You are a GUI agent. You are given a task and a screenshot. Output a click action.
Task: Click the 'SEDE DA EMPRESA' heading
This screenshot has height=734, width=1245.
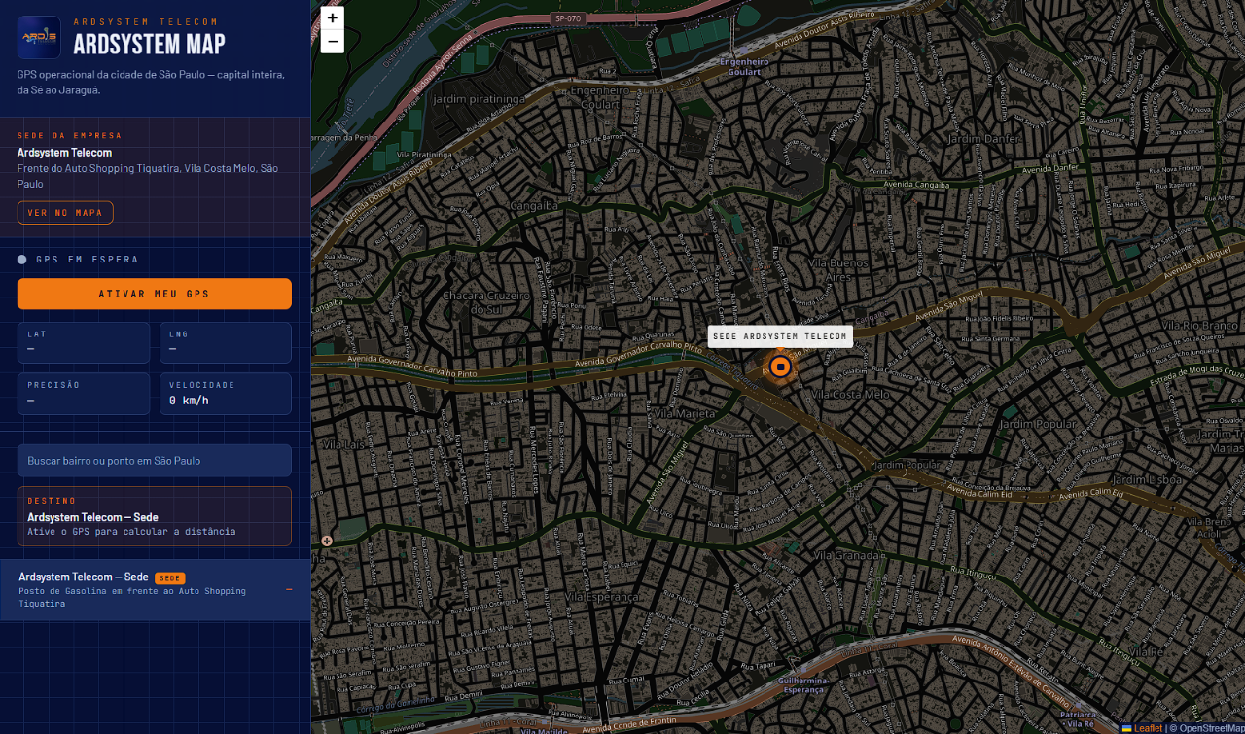click(x=70, y=136)
